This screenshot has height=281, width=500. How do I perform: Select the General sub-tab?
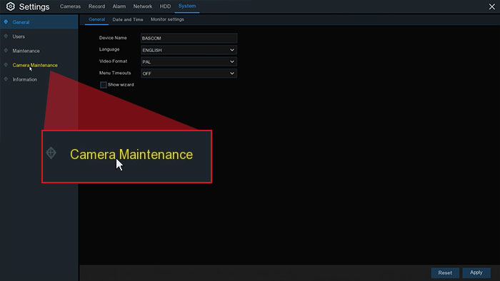pyautogui.click(x=96, y=19)
